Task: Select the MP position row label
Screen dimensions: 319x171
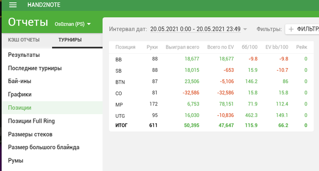Action: tap(119, 105)
